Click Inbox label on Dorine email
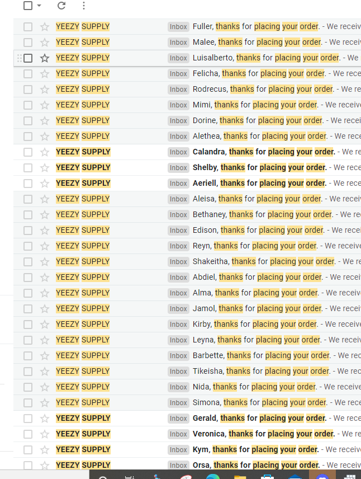The height and width of the screenshot is (479, 361). (x=178, y=121)
